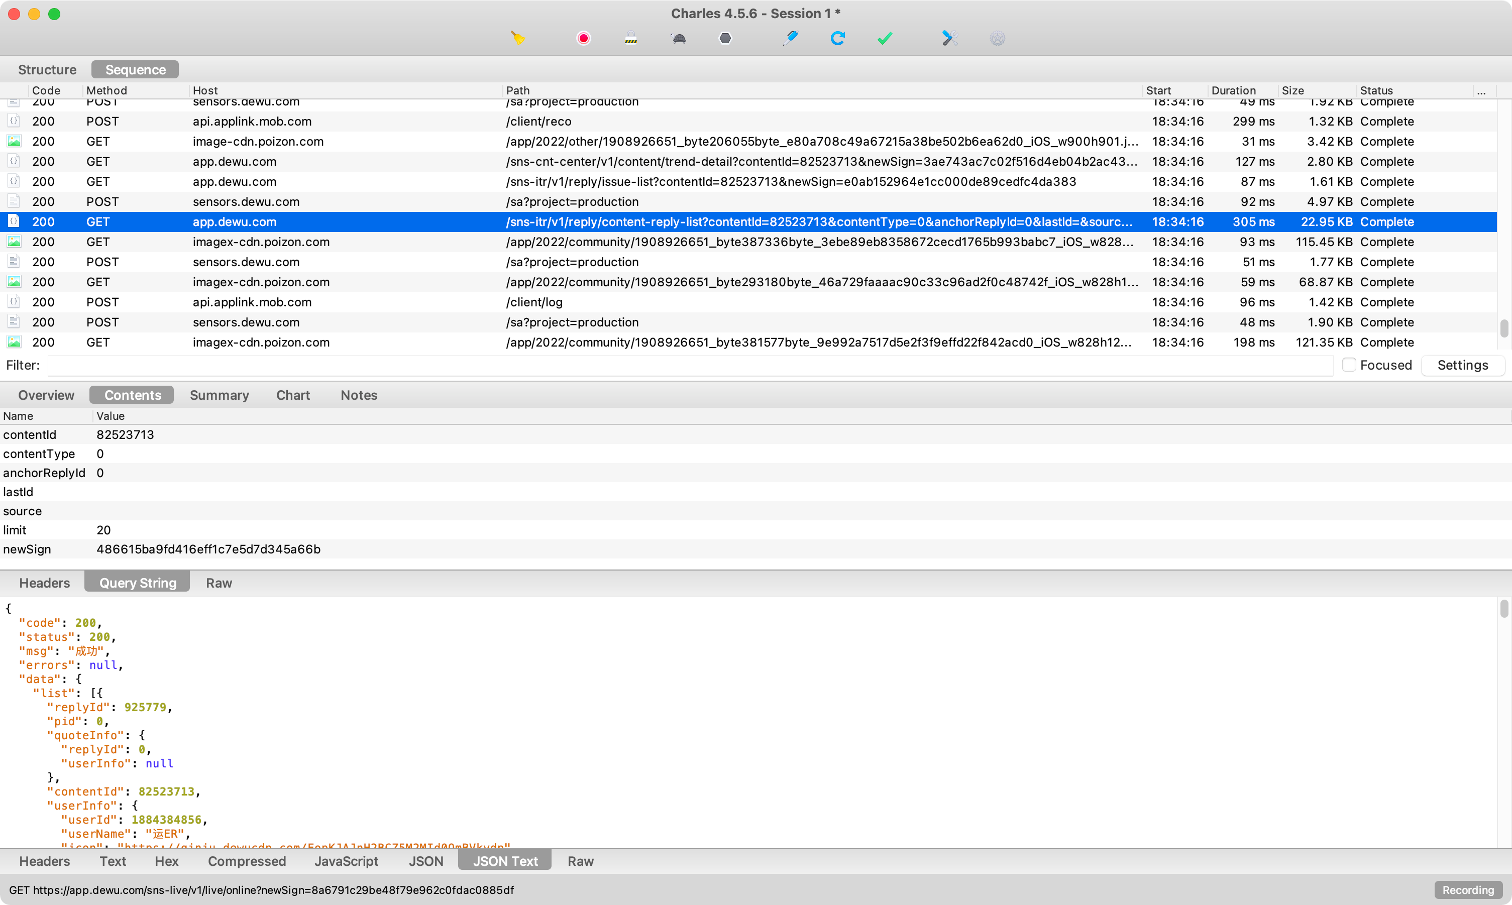Stop recording with the red record button

(583, 38)
